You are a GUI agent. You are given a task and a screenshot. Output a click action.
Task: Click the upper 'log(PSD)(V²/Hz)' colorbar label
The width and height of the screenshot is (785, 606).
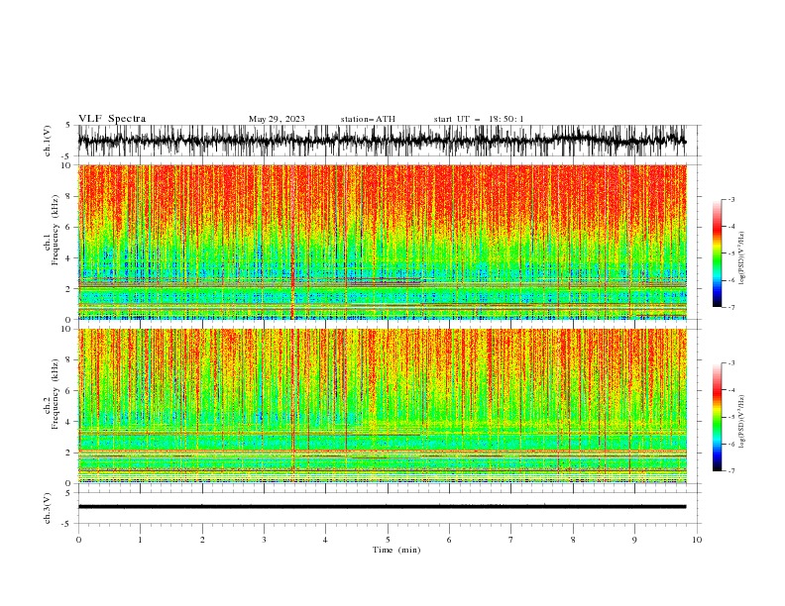pyautogui.click(x=741, y=258)
